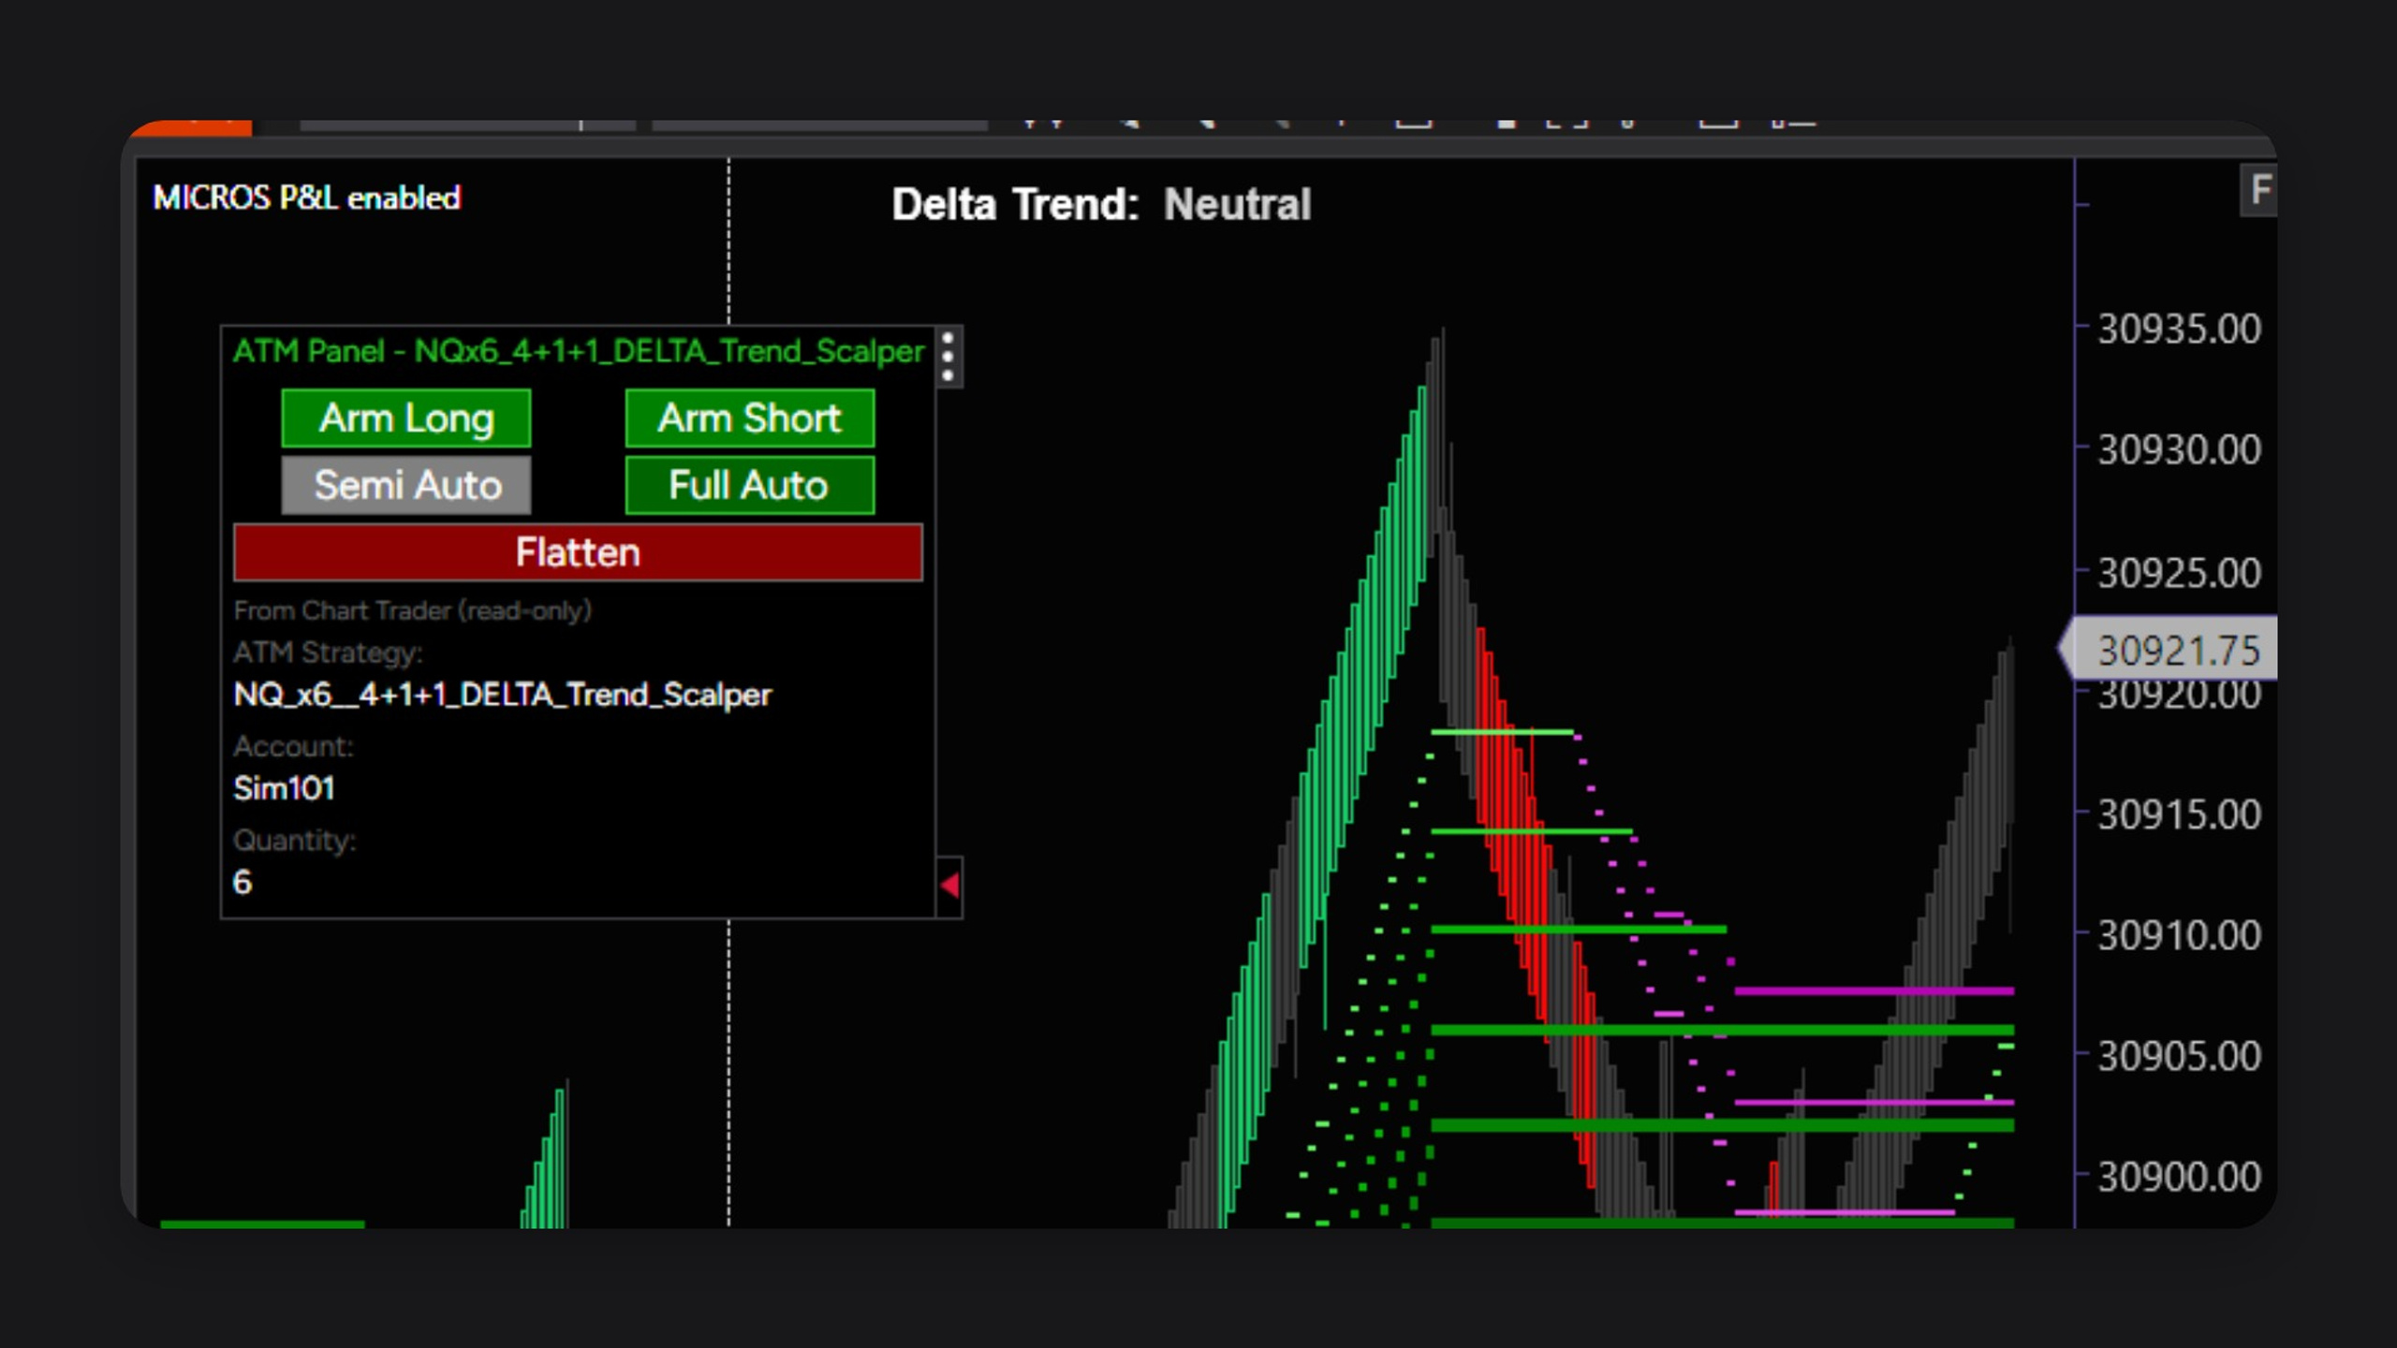This screenshot has width=2397, height=1348.
Task: Click the quantity value 6
Action: 243,882
